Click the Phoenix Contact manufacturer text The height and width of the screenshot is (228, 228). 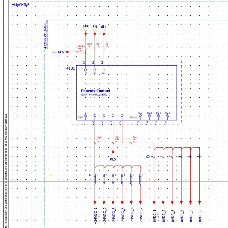[x=95, y=91]
